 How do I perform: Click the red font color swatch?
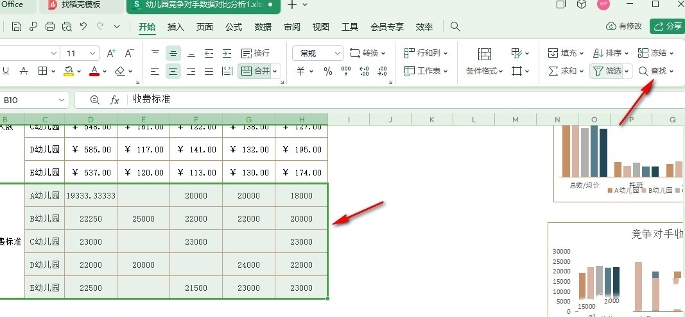[x=94, y=71]
